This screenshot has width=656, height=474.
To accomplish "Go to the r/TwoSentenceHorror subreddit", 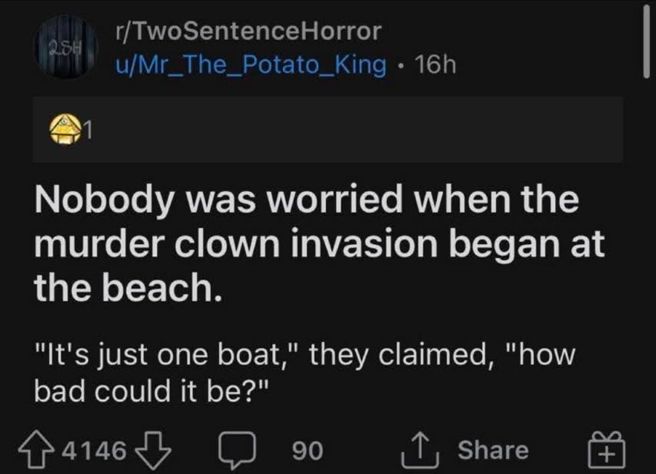I will (247, 31).
